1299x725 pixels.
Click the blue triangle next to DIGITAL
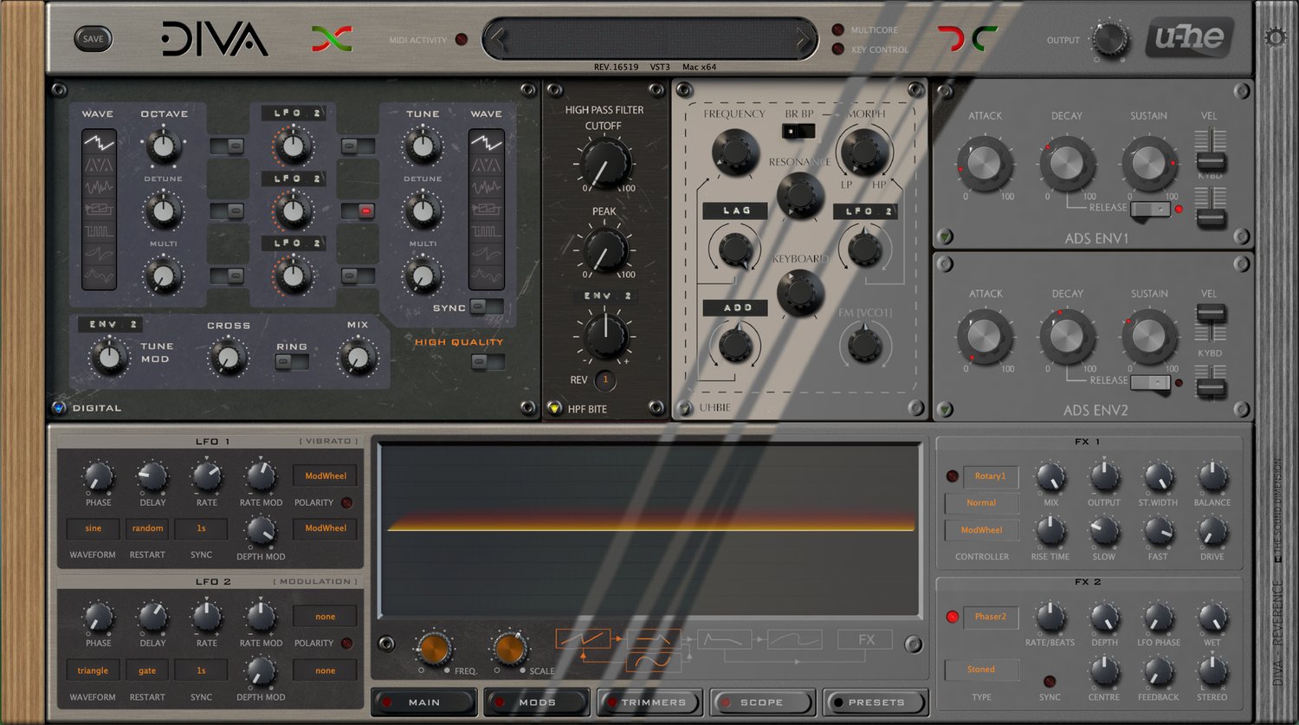tap(59, 407)
